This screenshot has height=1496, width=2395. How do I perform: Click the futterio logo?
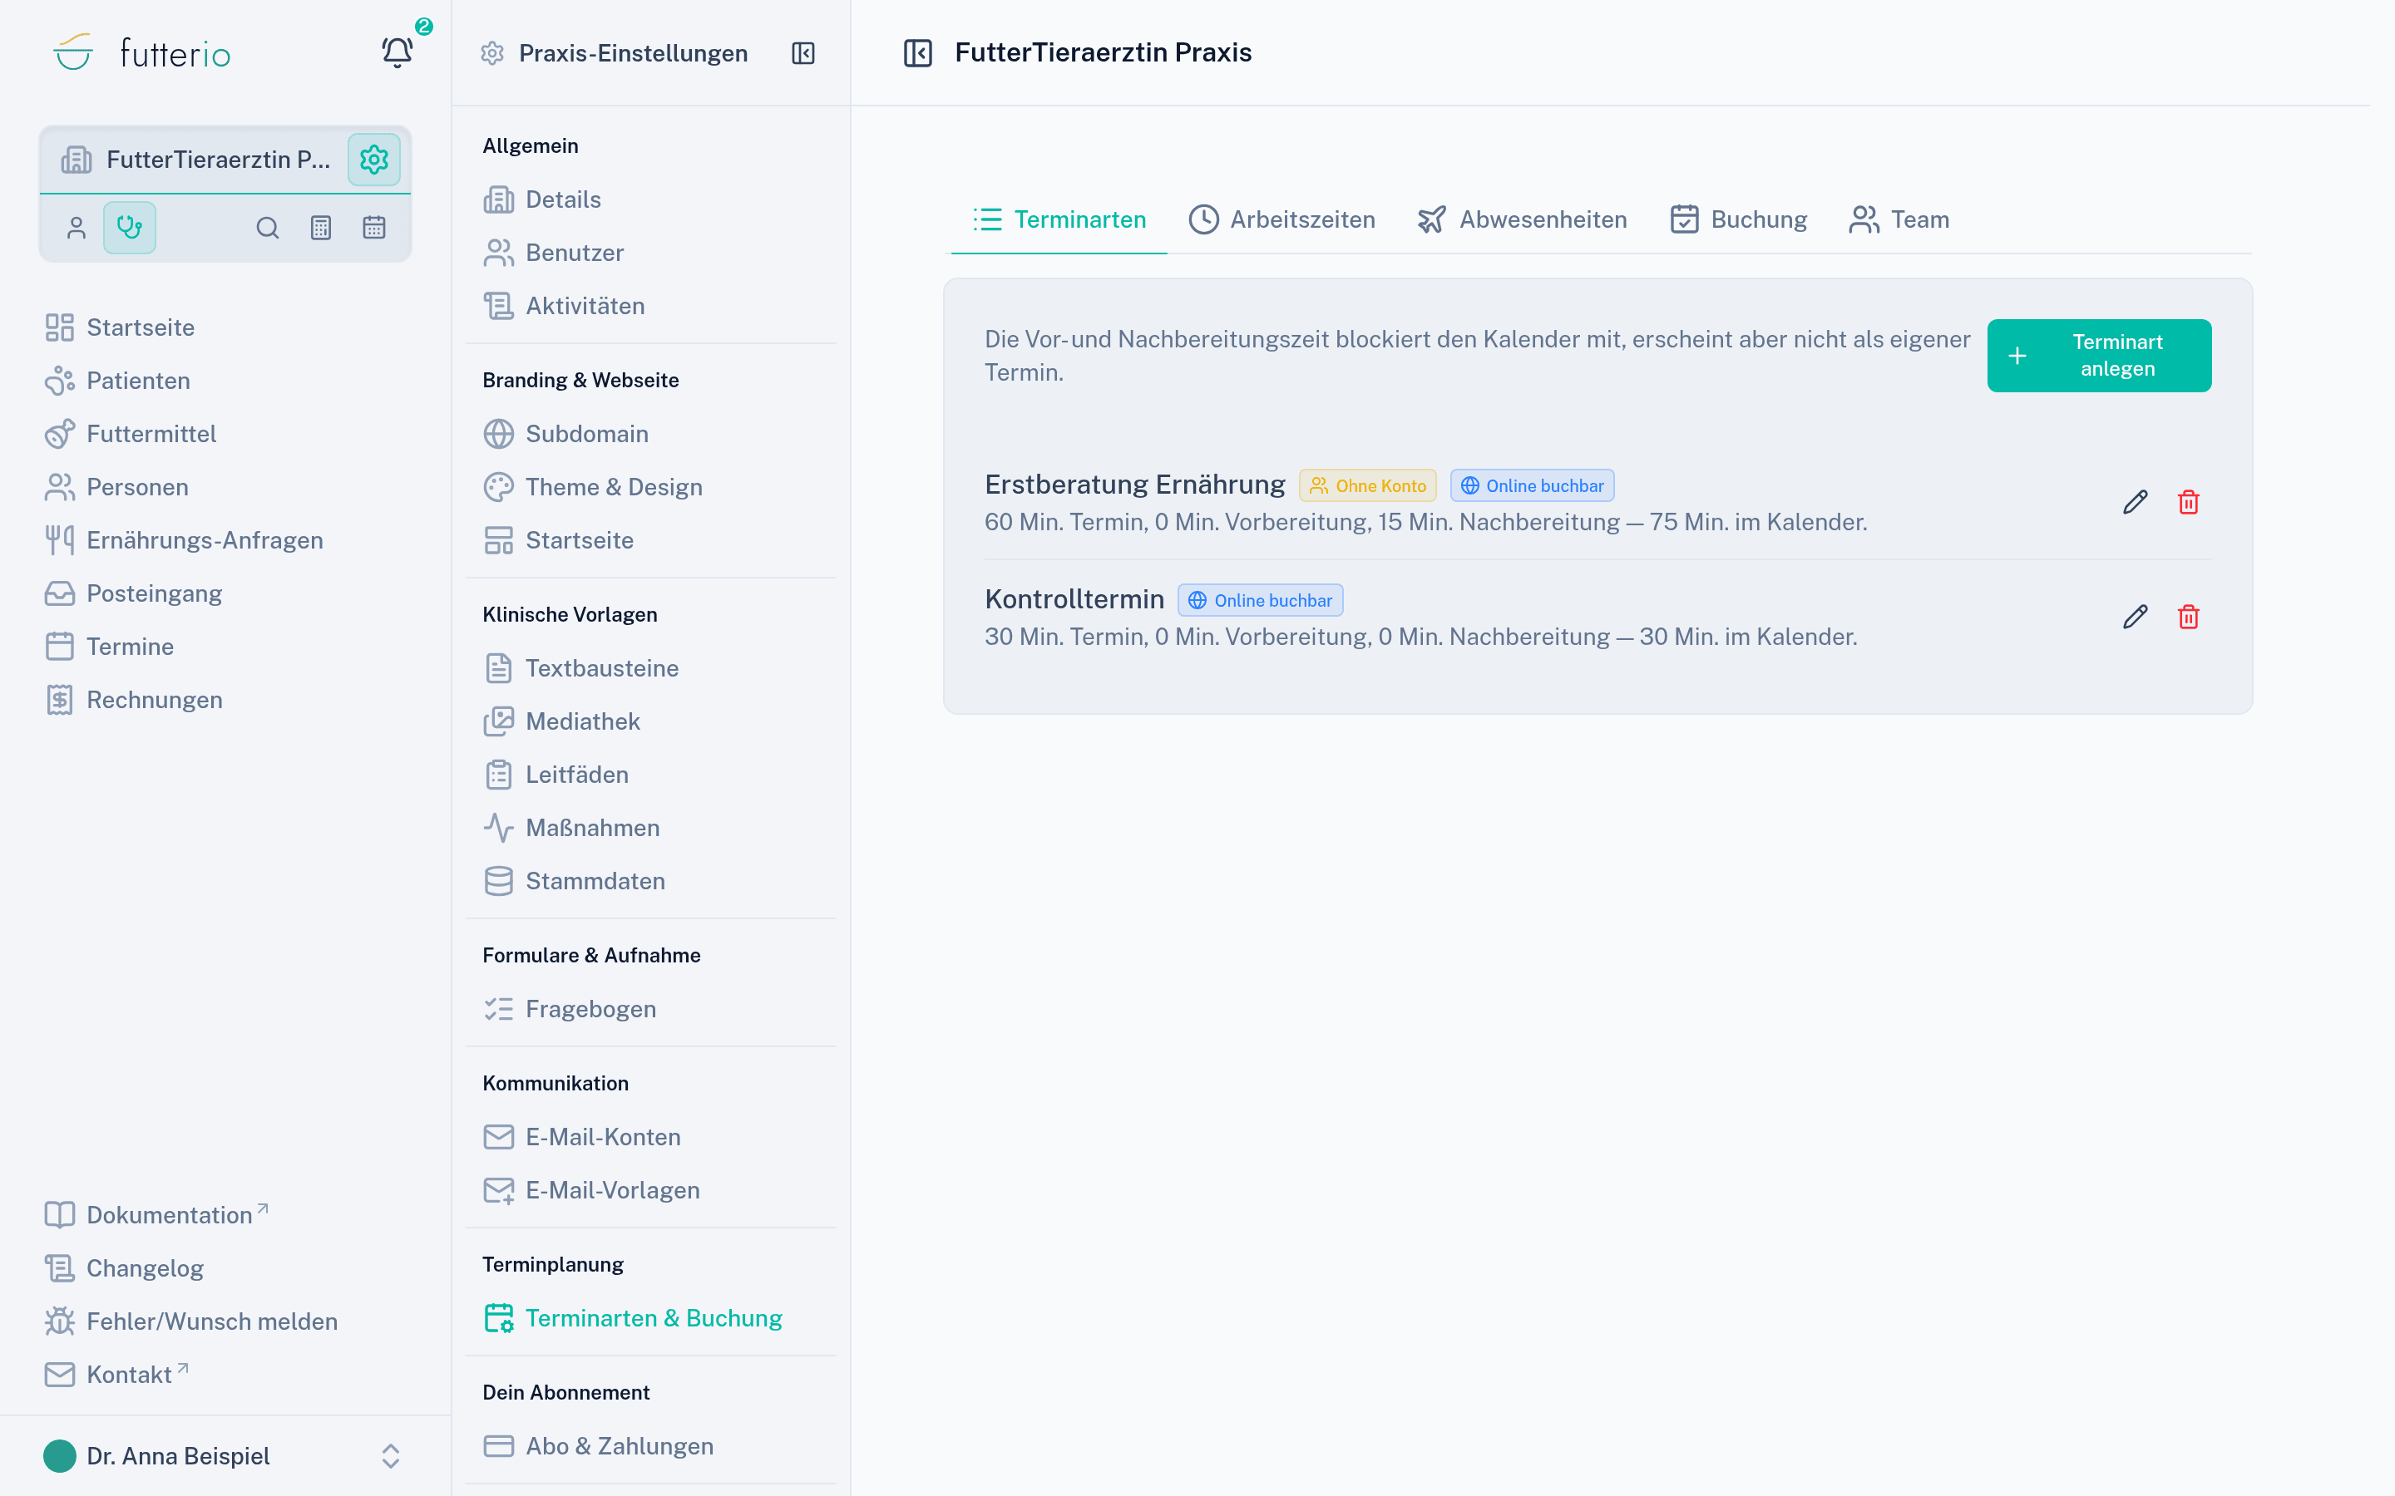point(141,52)
